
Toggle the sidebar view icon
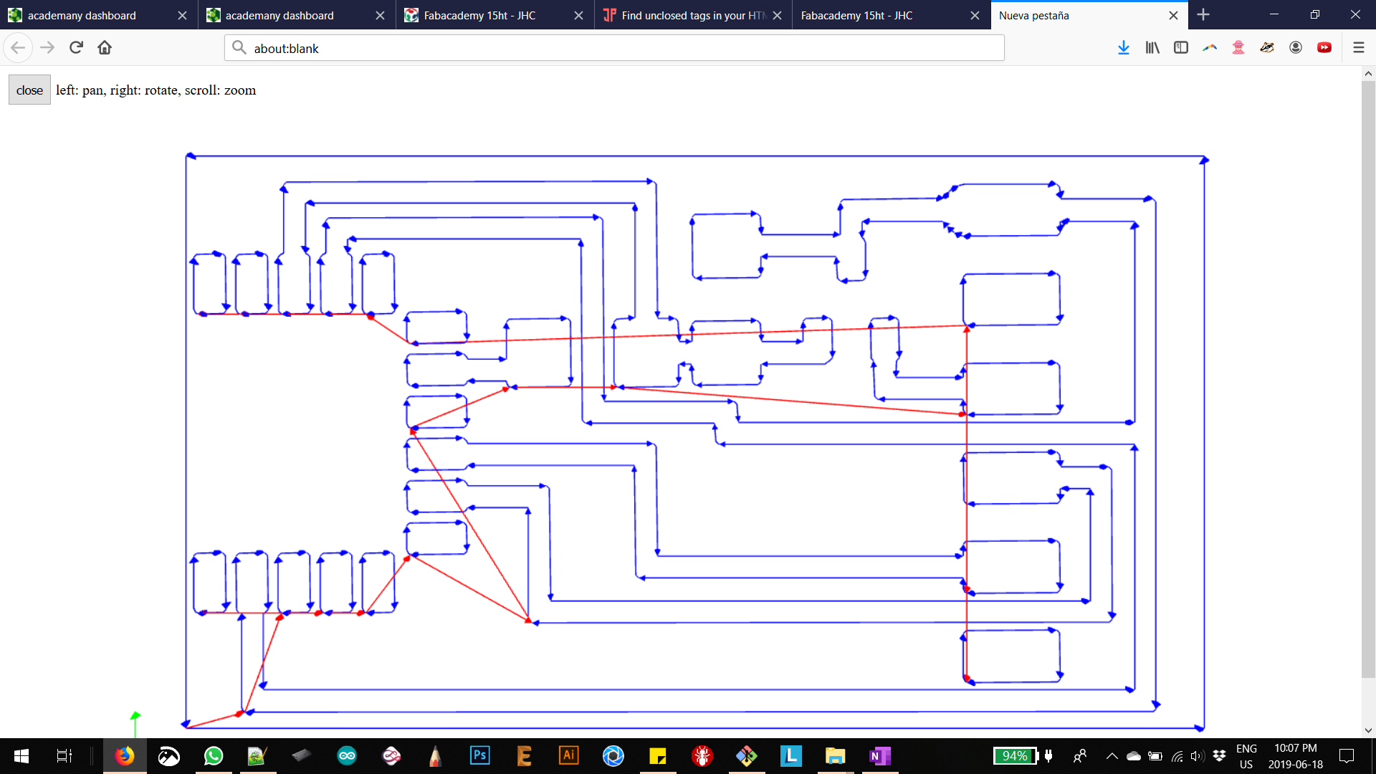(1180, 48)
